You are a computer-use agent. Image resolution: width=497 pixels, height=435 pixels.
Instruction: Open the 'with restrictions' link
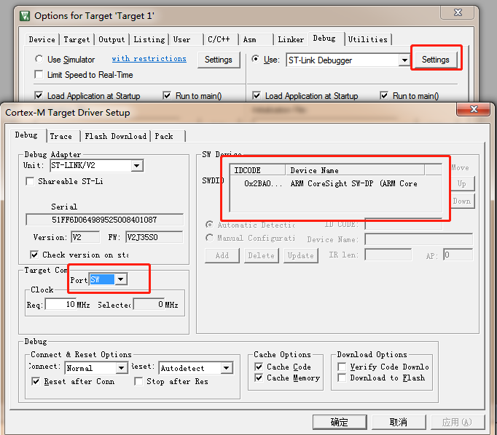149,58
